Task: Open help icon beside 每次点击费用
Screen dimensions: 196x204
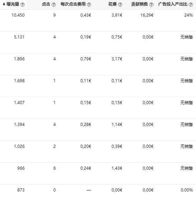Action: pos(89,5)
